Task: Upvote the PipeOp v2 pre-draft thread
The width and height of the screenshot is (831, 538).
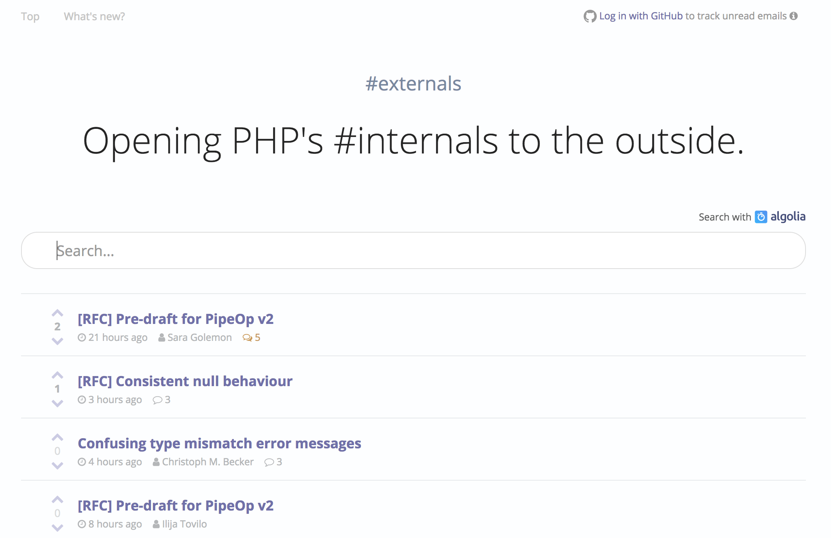Action: pos(57,313)
